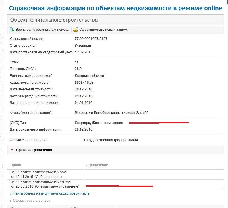
Task: Click the arrow before greyed "Сформировать запрос"
Action: 11,201
